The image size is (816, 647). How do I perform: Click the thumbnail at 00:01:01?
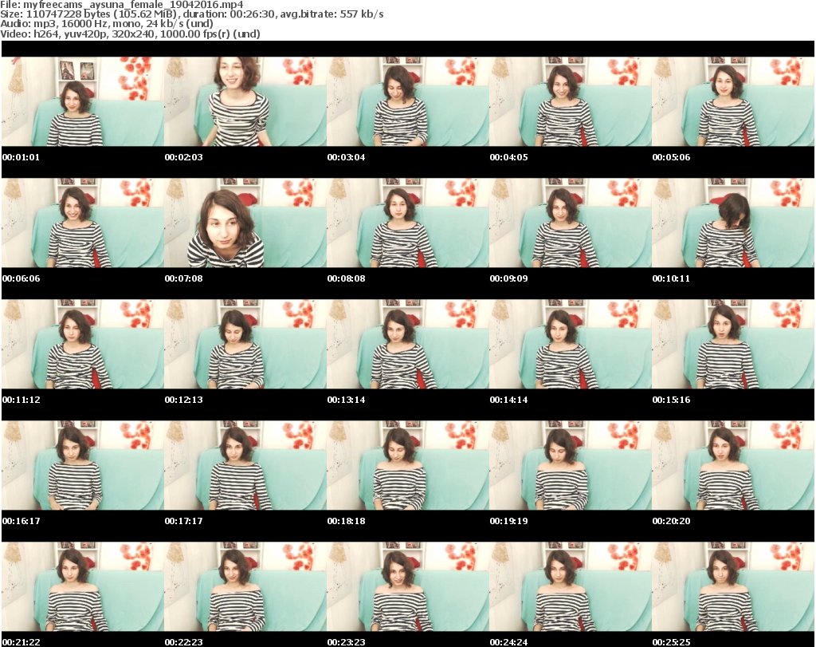coord(83,101)
